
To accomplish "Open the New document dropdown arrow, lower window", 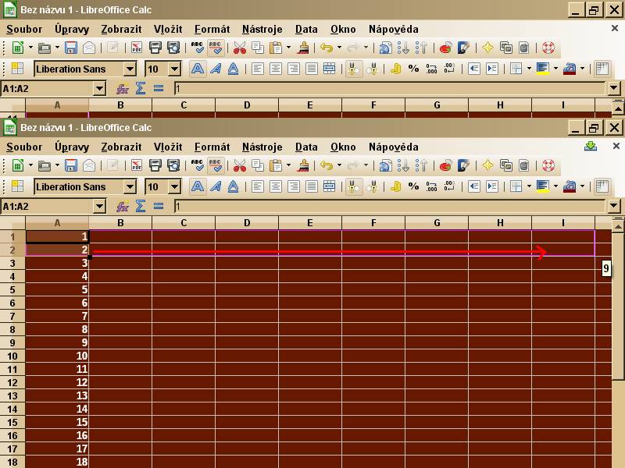I will click(x=30, y=165).
